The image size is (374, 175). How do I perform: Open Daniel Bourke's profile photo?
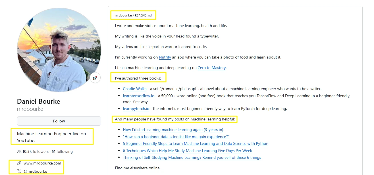click(59, 50)
